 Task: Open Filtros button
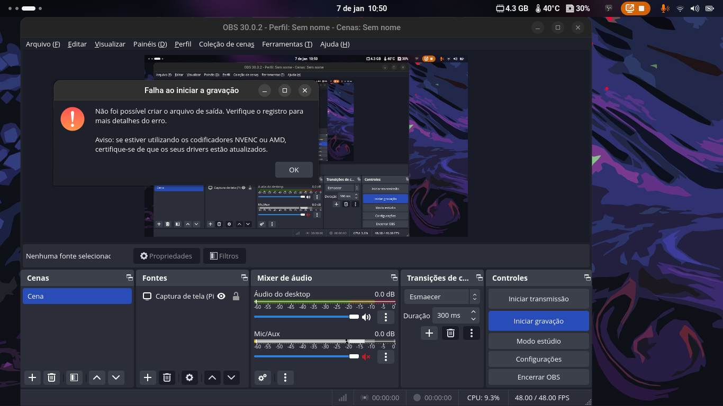[224, 256]
